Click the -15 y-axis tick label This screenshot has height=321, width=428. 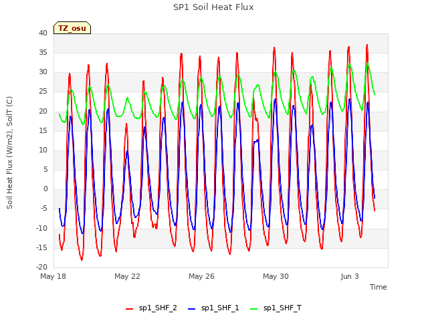42,248
